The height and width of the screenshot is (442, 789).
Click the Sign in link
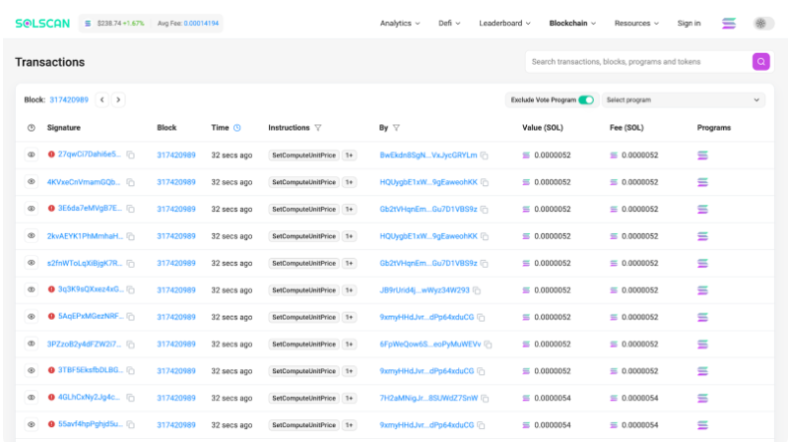point(689,23)
